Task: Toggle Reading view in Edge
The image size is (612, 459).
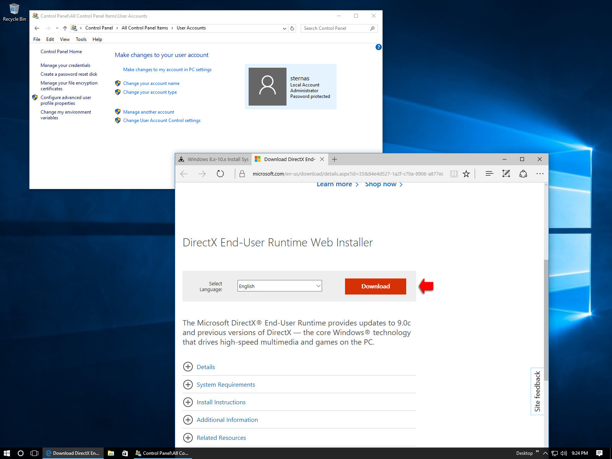Action: (x=454, y=174)
